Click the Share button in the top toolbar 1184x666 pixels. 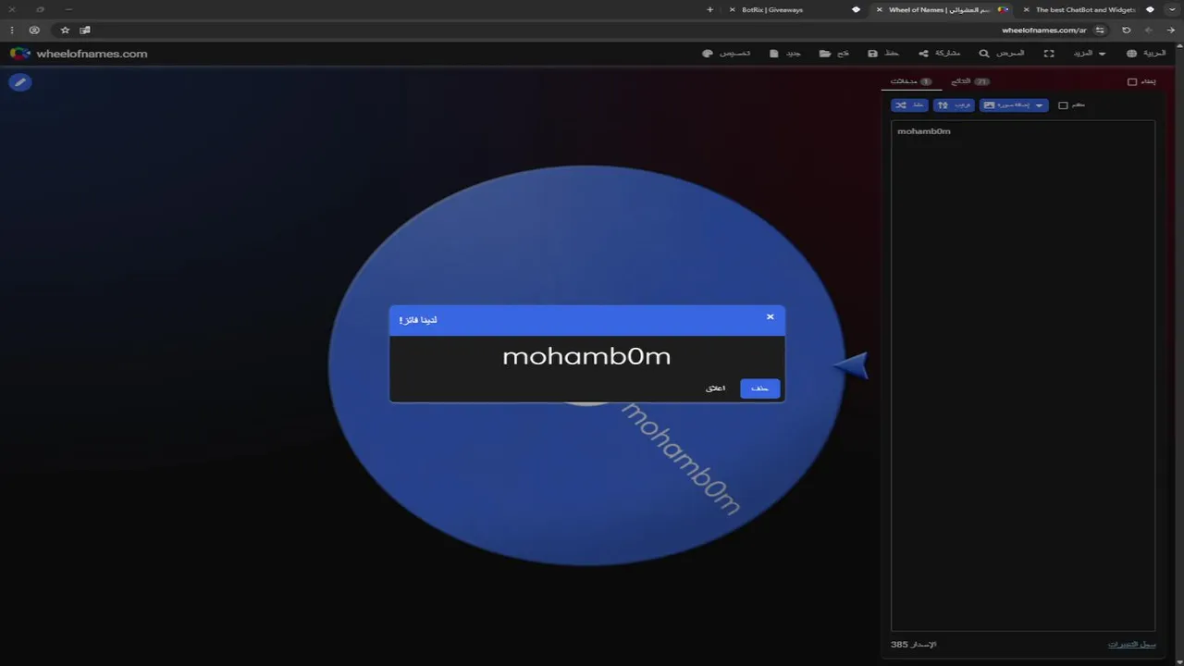pyautogui.click(x=939, y=54)
